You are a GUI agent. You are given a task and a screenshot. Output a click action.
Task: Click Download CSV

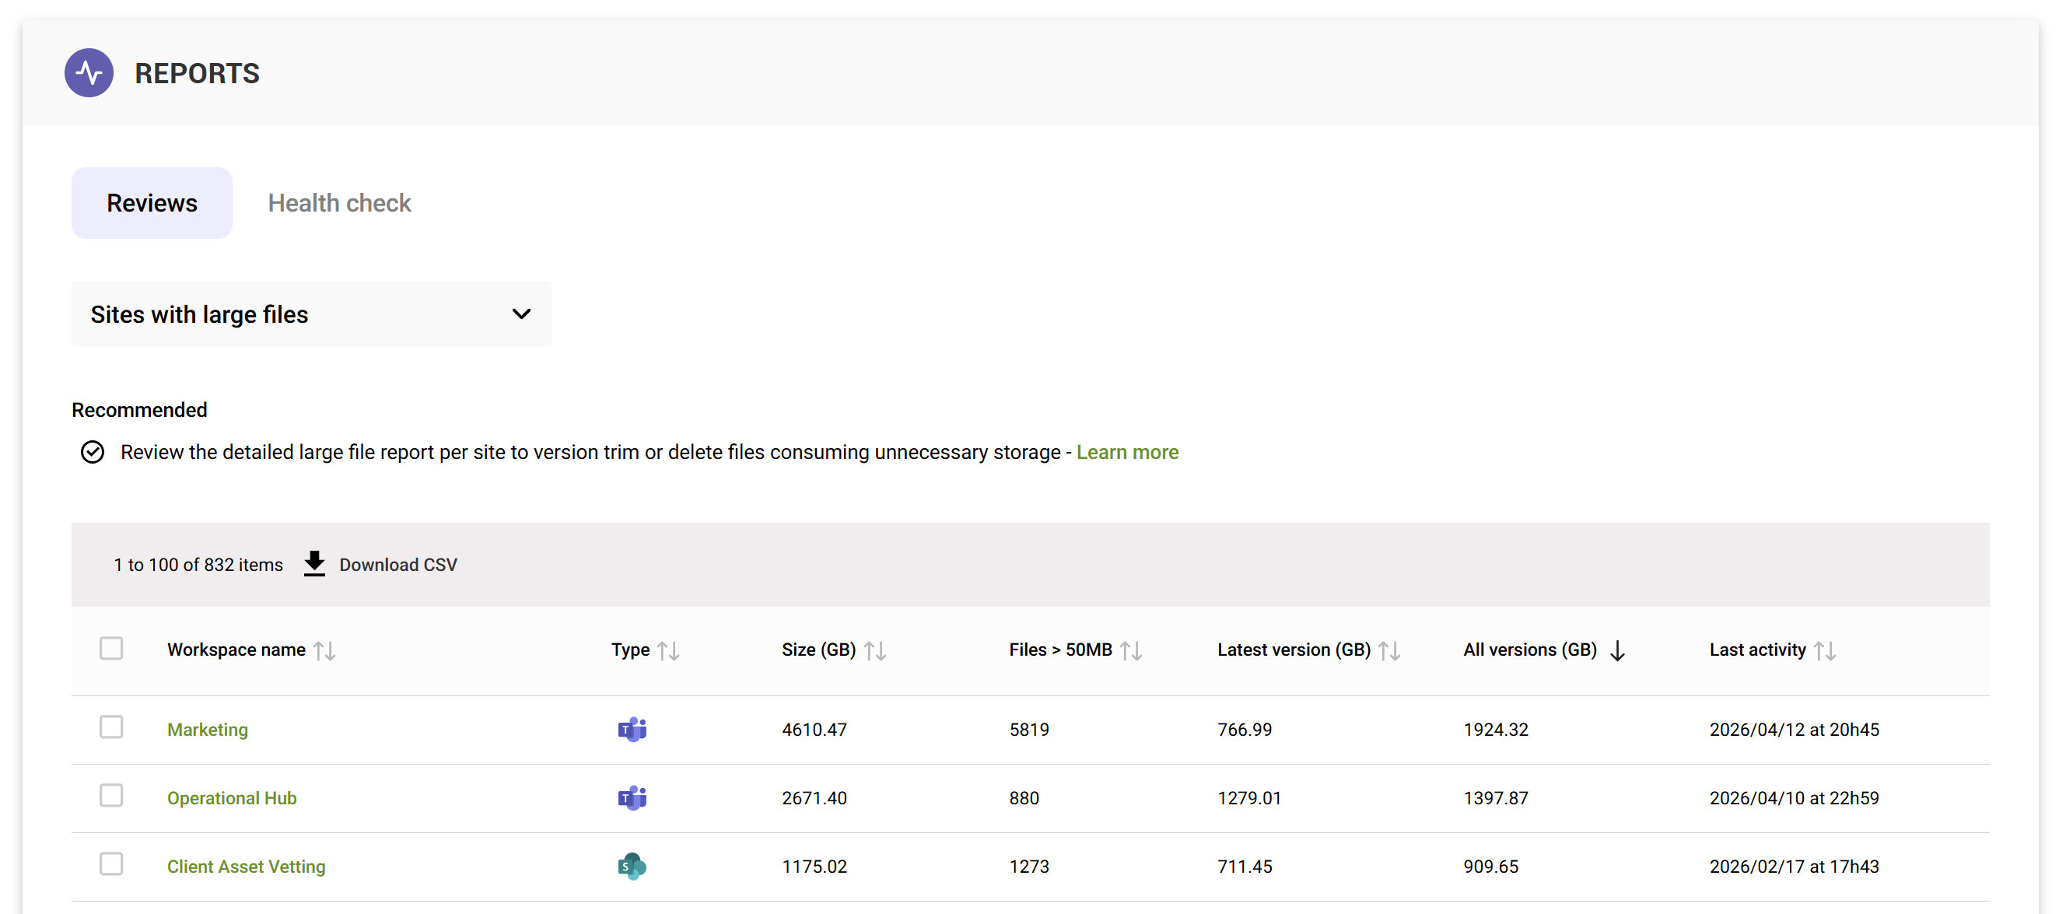399,564
